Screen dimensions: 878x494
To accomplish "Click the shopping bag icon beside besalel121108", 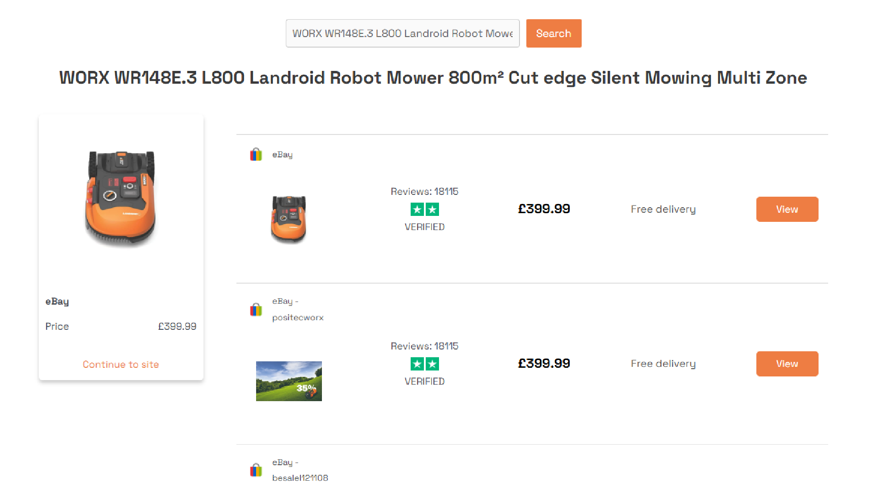I will pos(256,470).
